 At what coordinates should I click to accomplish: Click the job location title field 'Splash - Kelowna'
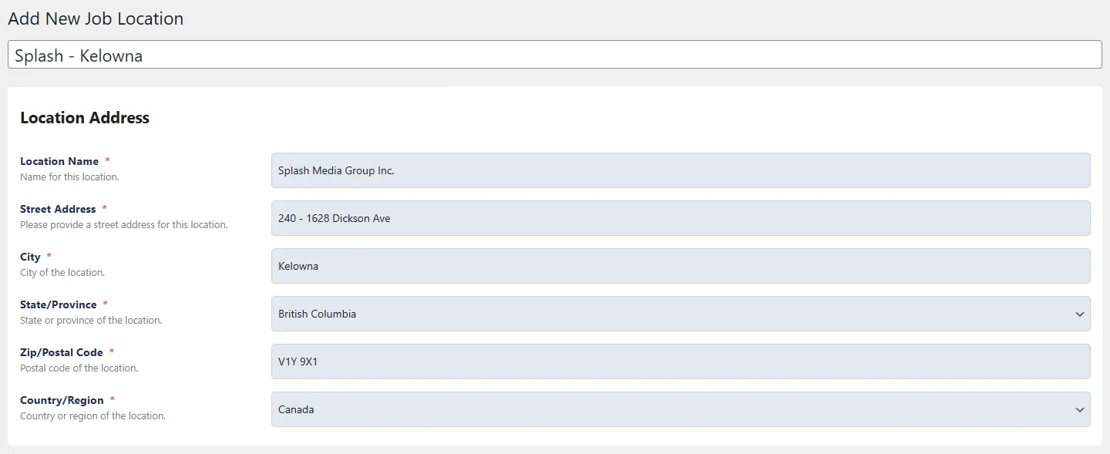[x=554, y=55]
